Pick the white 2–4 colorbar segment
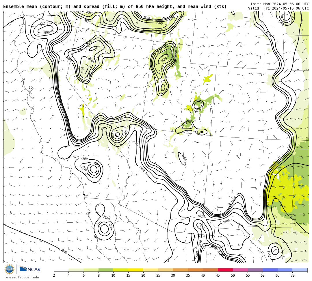The image size is (312, 281). click(61, 270)
